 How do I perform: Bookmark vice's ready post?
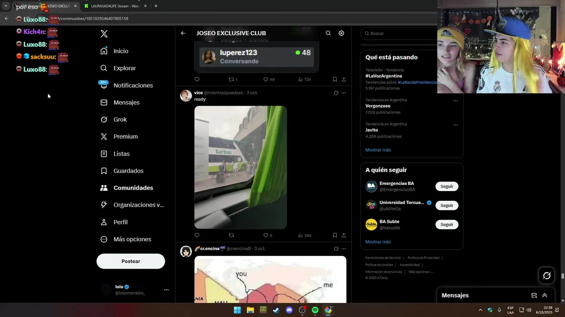[x=335, y=235]
